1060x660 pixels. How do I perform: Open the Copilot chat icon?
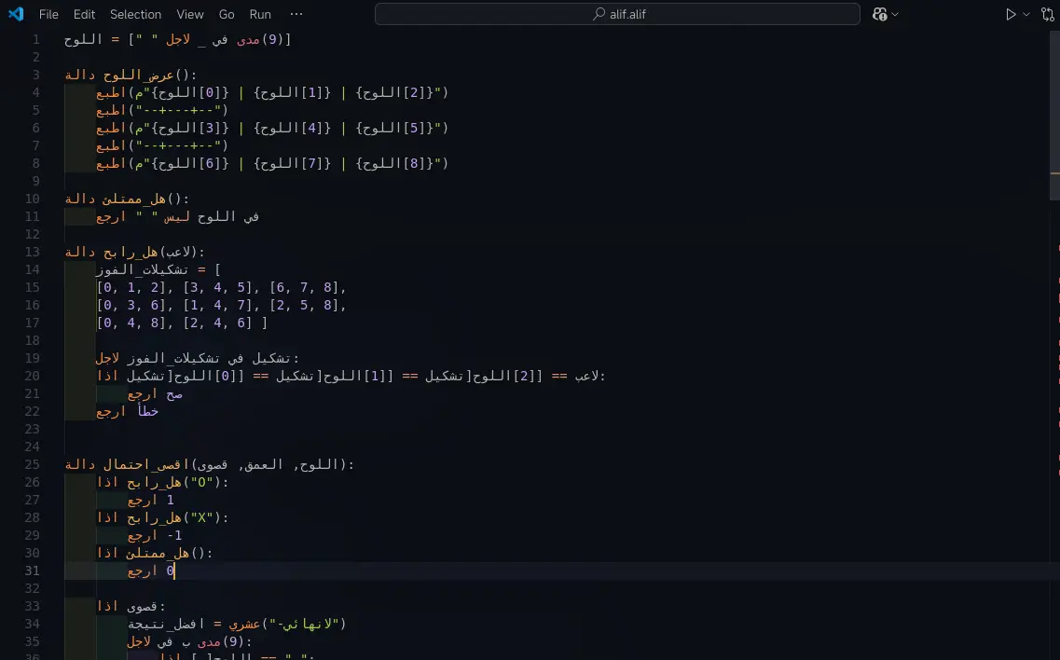(x=880, y=14)
